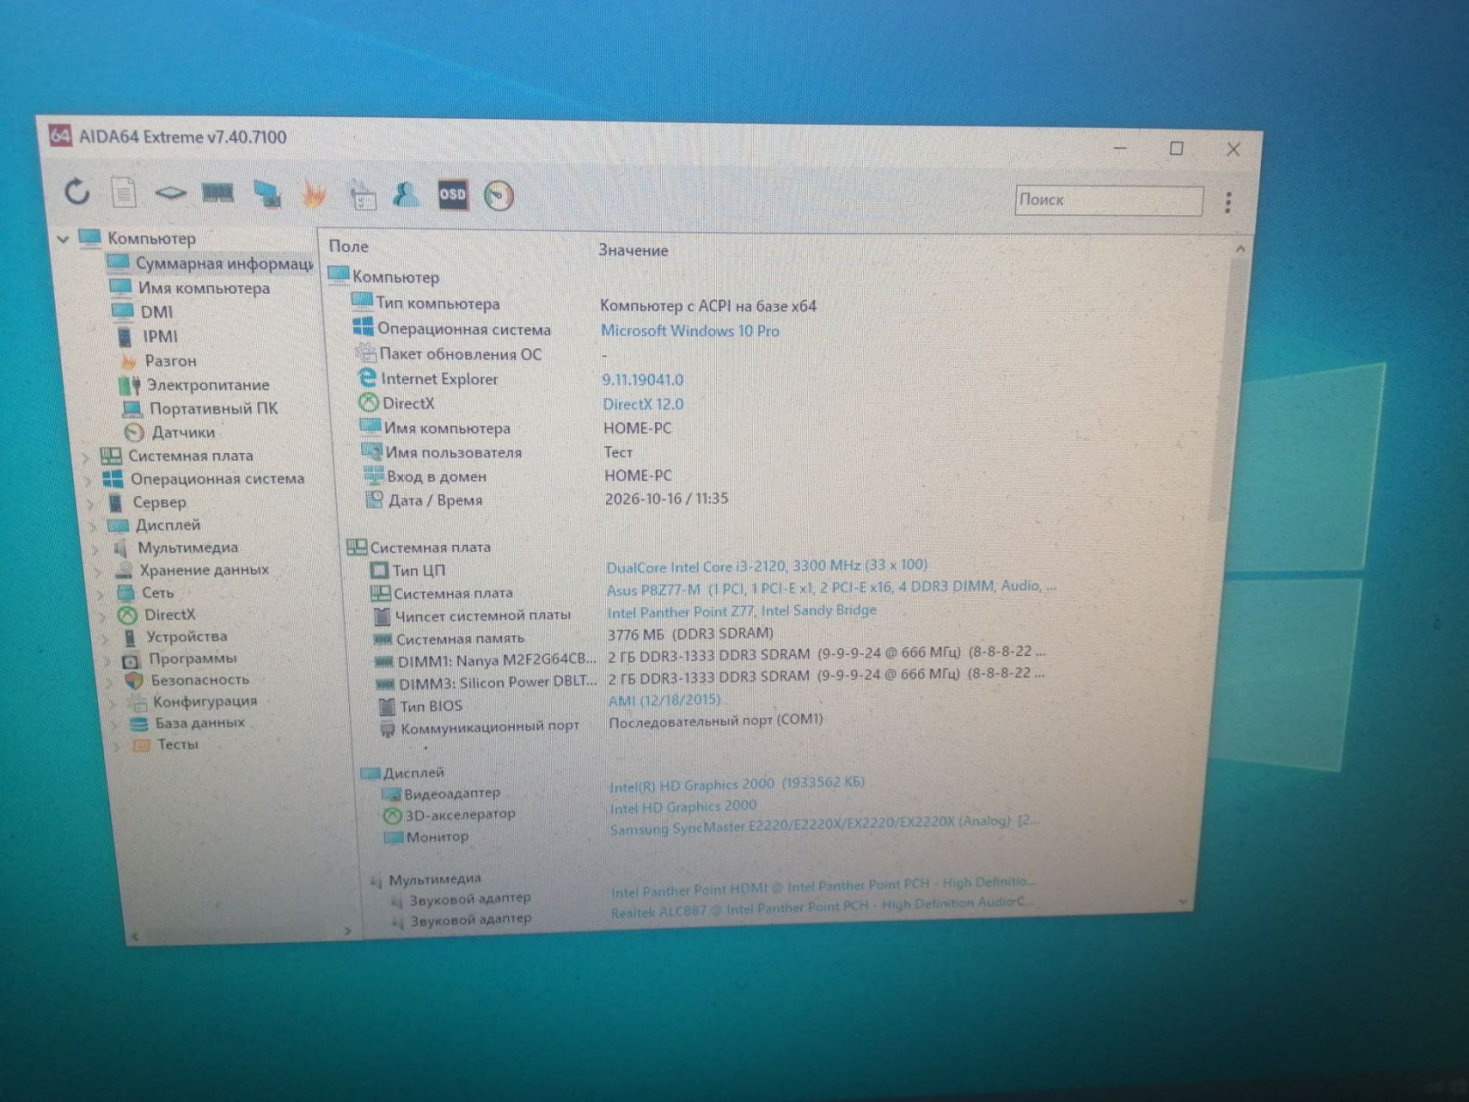The width and height of the screenshot is (1469, 1102).
Task: Select Тесты in the tree
Action: pos(165,744)
